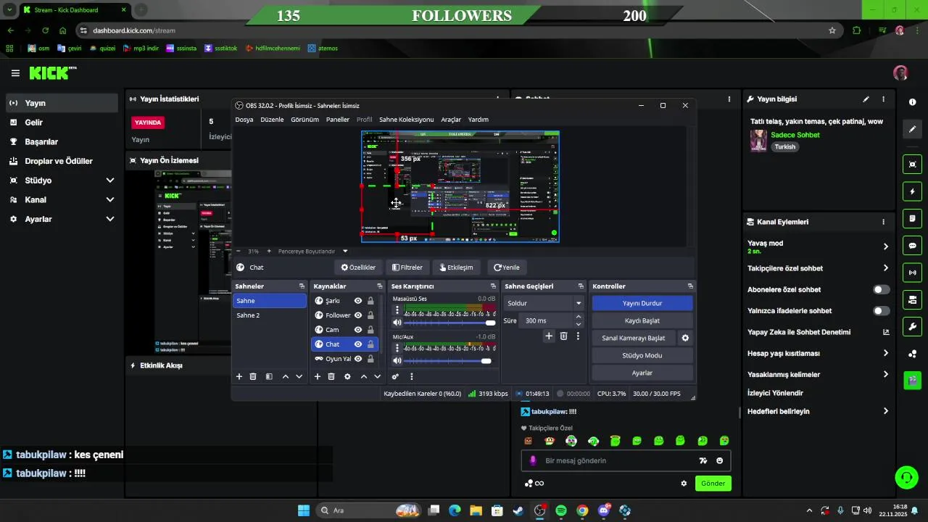
Task: Click Windows taskbar Ara search box
Action: [368, 510]
